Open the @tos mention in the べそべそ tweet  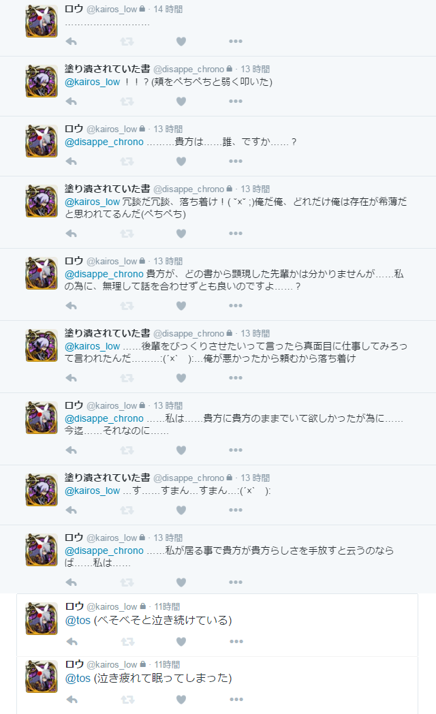[x=78, y=620]
